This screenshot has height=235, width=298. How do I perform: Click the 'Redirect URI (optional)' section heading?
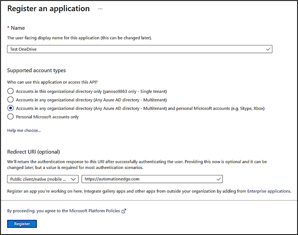click(x=34, y=152)
